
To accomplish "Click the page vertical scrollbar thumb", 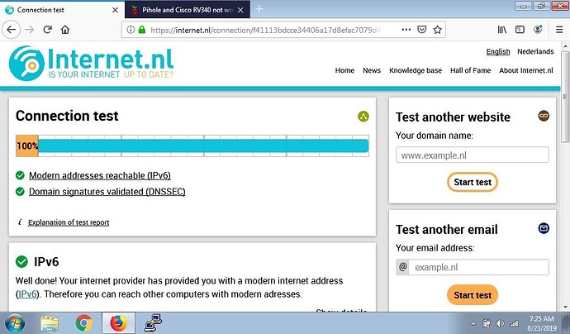I will [x=564, y=97].
